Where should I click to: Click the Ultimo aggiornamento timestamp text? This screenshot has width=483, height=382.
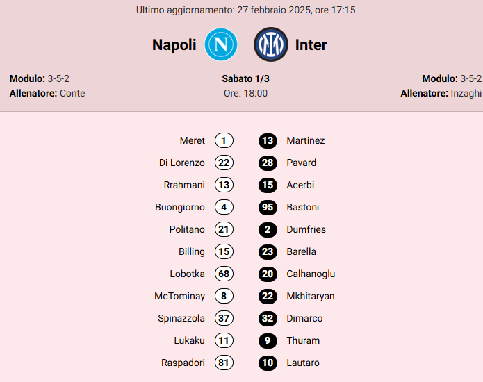pyautogui.click(x=245, y=10)
